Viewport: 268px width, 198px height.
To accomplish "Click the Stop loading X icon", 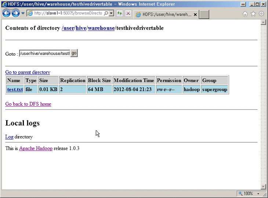I will point(128,14).
